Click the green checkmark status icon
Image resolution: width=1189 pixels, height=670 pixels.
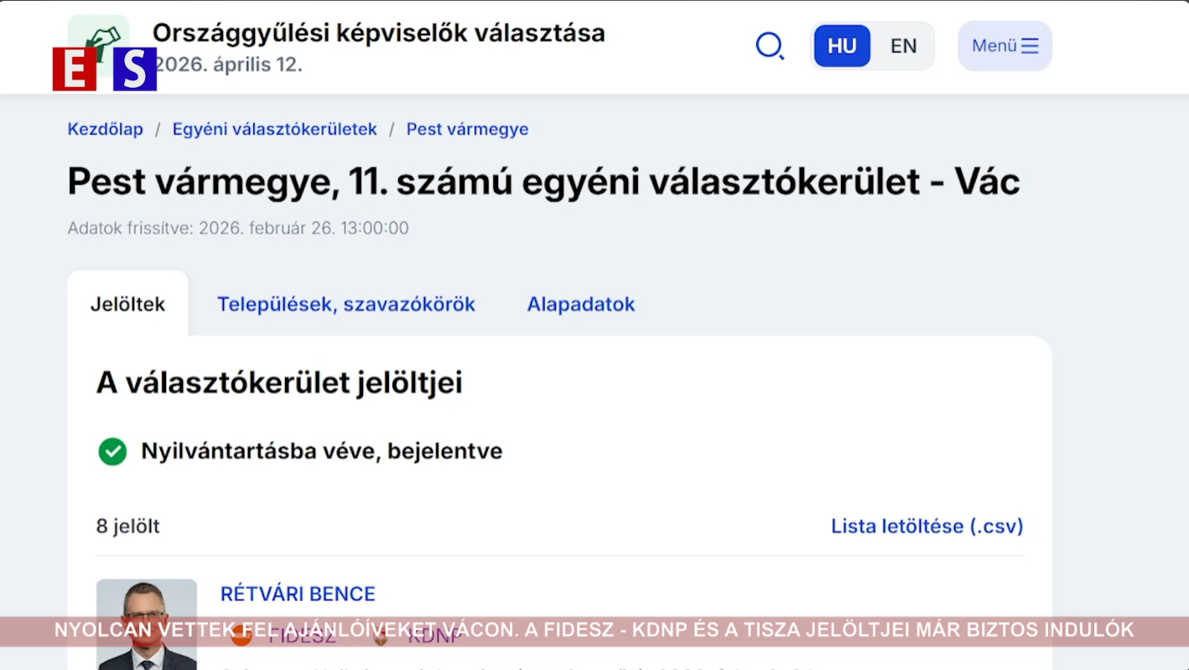(x=112, y=451)
